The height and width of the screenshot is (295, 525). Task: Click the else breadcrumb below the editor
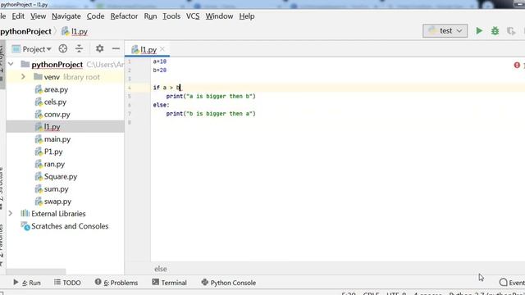point(161,269)
